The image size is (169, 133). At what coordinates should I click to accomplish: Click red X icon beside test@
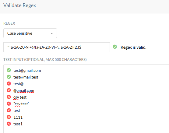[x=9, y=84]
